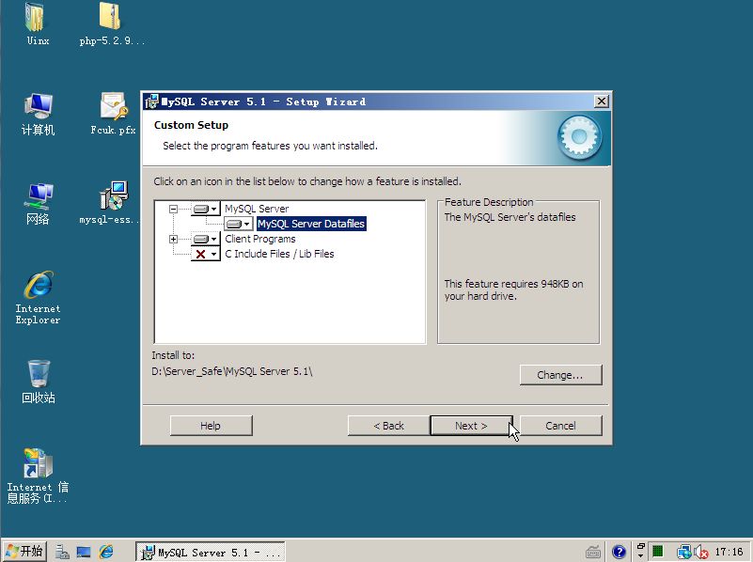Click the install path text D:\Server_Safe\MySQL Server 5.1\
Screen dimensions: 753x562
(x=232, y=371)
